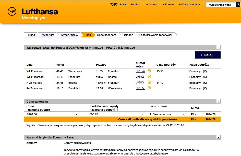The width and height of the screenshot is (241, 156).
Task: Open help for Warunki taryfy section
Action: click(219, 137)
